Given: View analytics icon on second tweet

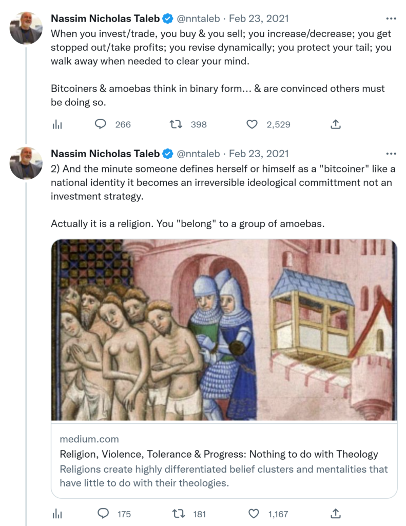Looking at the screenshot, I should point(57,513).
